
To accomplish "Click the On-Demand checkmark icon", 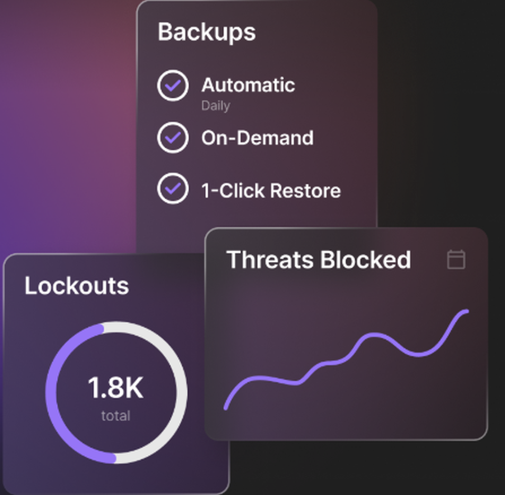I will point(172,138).
